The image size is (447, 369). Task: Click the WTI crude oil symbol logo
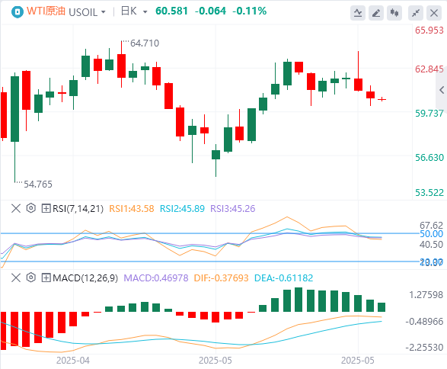pyautogui.click(x=18, y=12)
